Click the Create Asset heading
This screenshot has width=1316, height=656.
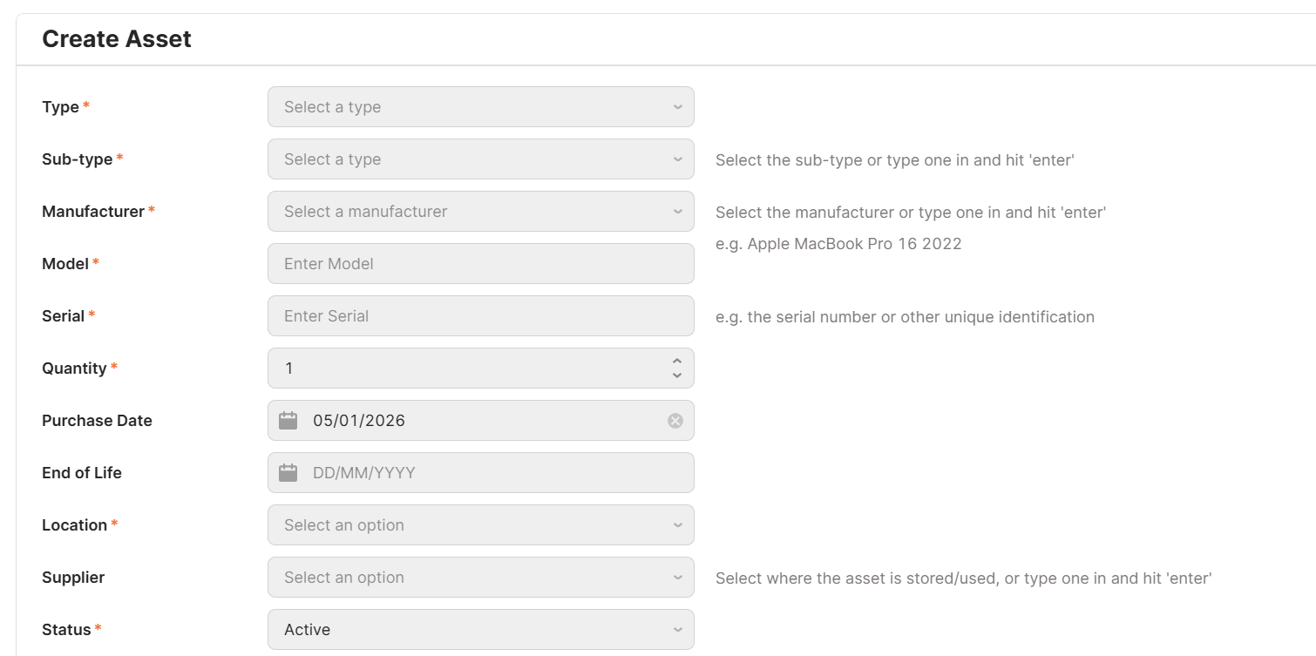(x=117, y=39)
